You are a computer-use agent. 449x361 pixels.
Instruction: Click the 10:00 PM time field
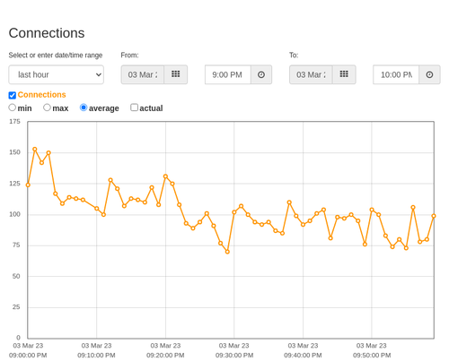point(396,74)
